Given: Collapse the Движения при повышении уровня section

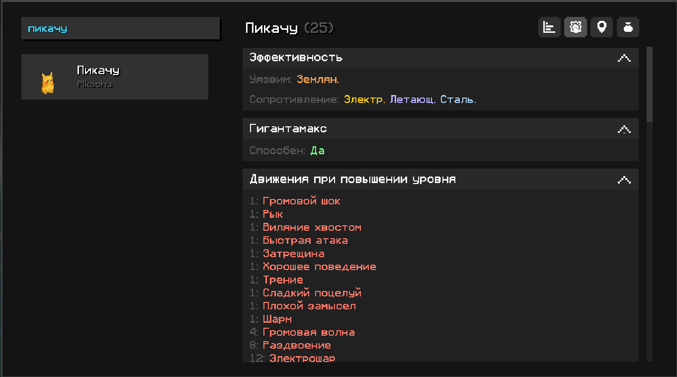Looking at the screenshot, I should [x=624, y=180].
